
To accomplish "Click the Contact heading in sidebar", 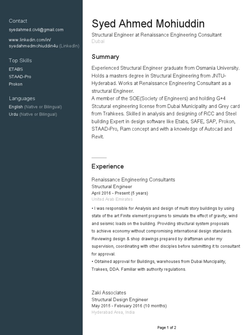I will (18, 21).
